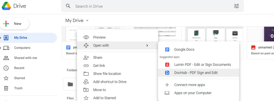The height and width of the screenshot is (101, 274).
Task: Open with Google Docs
Action: pyautogui.click(x=198, y=50)
